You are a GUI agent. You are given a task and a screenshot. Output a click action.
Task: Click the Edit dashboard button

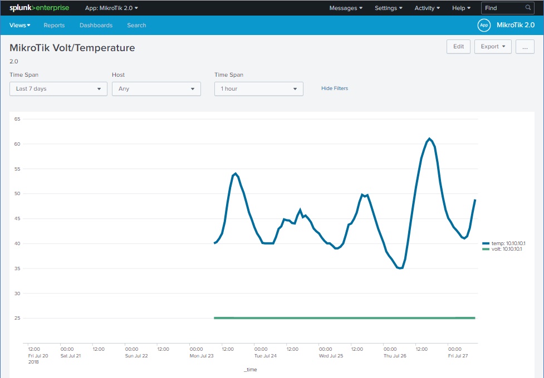pos(458,47)
